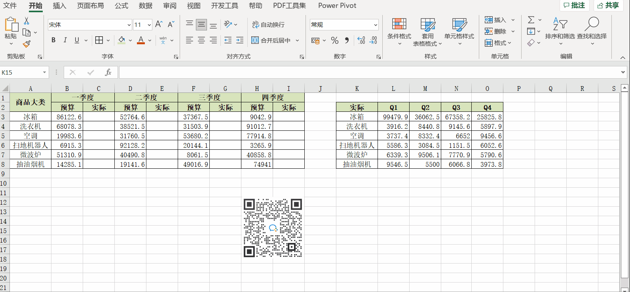The image size is (630, 292).
Task: Switch to the 数据 tab
Action: coord(146,6)
